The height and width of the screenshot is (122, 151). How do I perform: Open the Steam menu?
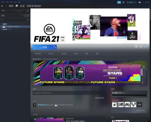pos(3,2)
